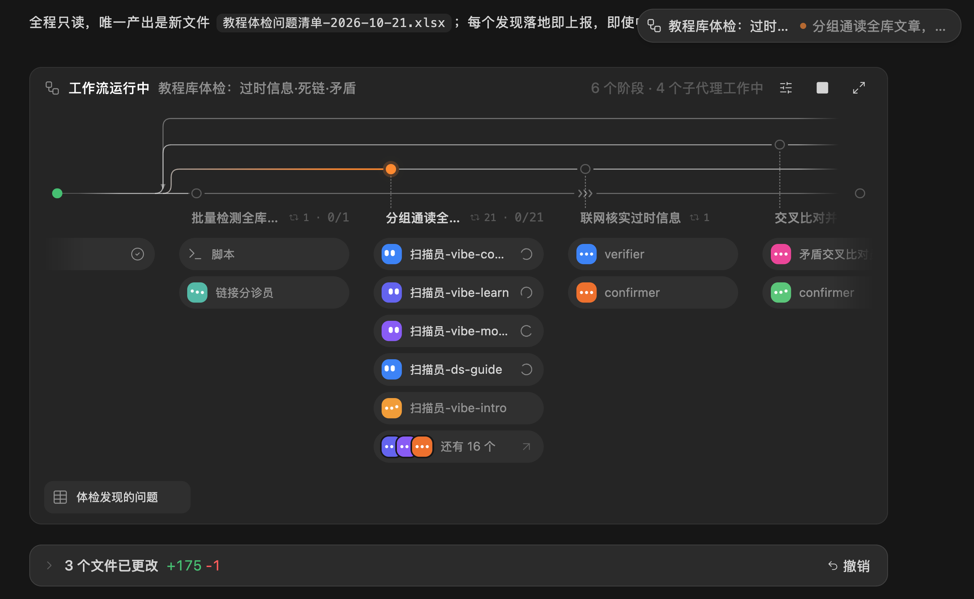Viewport: 974px width, 599px height.
Task: Click the 教程体检问题清单-2026-10-21.xlsx filename chip
Action: point(334,22)
